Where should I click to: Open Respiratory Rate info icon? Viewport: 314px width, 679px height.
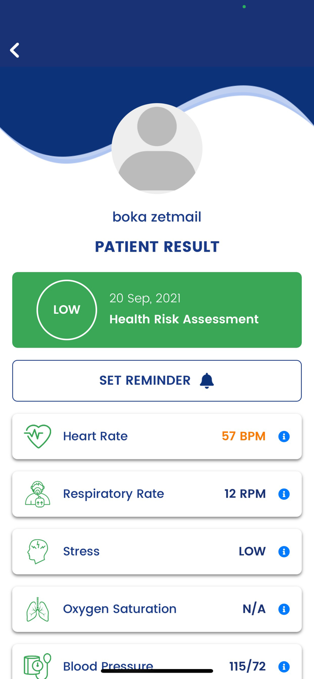tap(284, 494)
